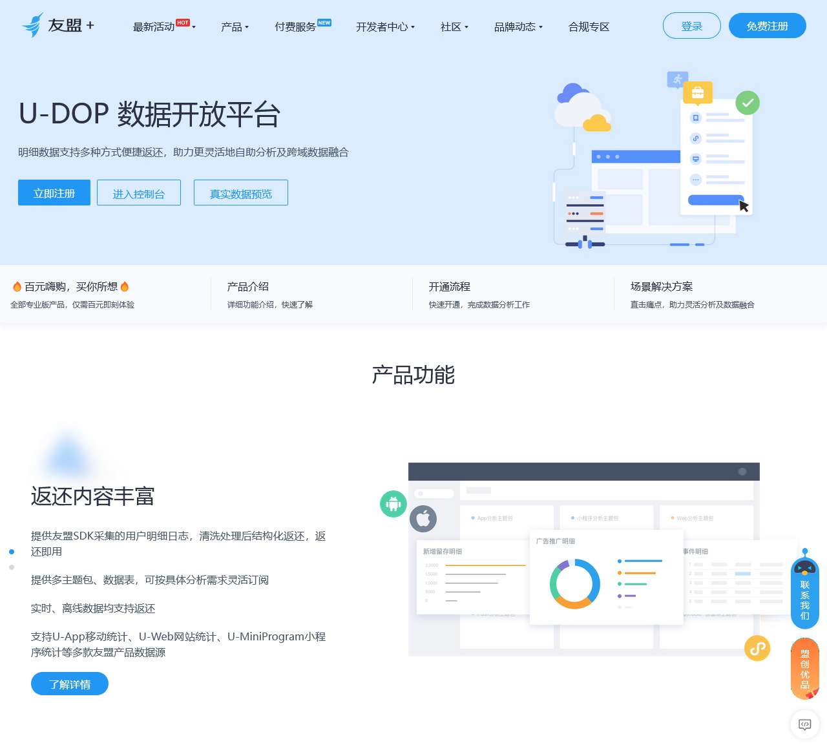Click the U-DOP 数据开放平台 heading
The width and height of the screenshot is (827, 754).
coord(149,114)
